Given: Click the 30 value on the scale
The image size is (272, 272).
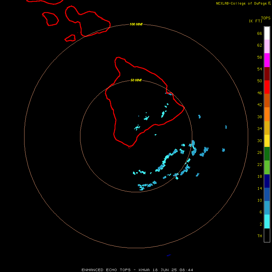Looking at the screenshot, I should tap(260, 141).
